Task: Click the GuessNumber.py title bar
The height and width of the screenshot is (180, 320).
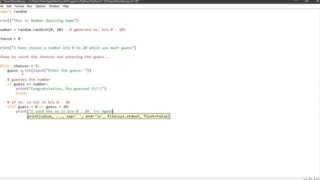Action: click(x=160, y=1)
